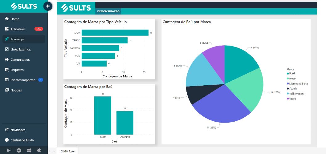The image size is (326, 154).
Task: Click the '10 (20%)' pie label
Action: [275, 92]
